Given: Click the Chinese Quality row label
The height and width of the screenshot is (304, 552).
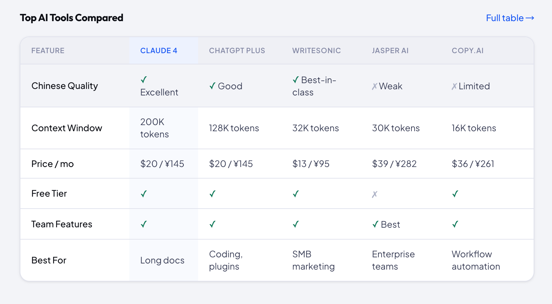Looking at the screenshot, I should [x=65, y=86].
